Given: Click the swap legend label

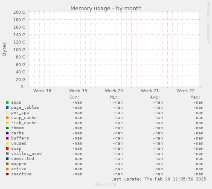Looking at the screenshot, I should point(16,148).
